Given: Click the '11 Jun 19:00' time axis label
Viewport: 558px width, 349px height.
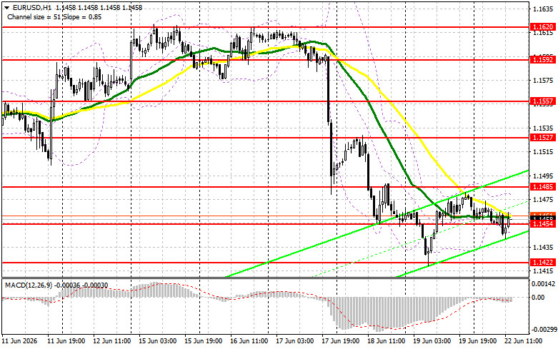Looking at the screenshot, I should tap(66, 341).
